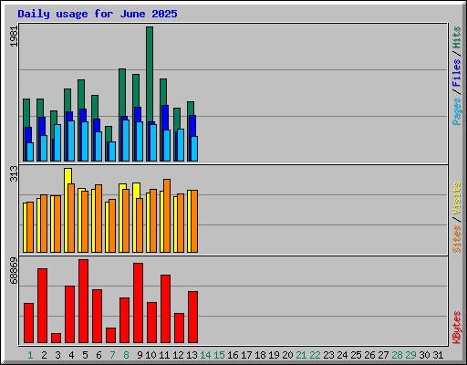Click the yellow 'Visits' legend label
Screen dimensions: 467x365
[456, 199]
